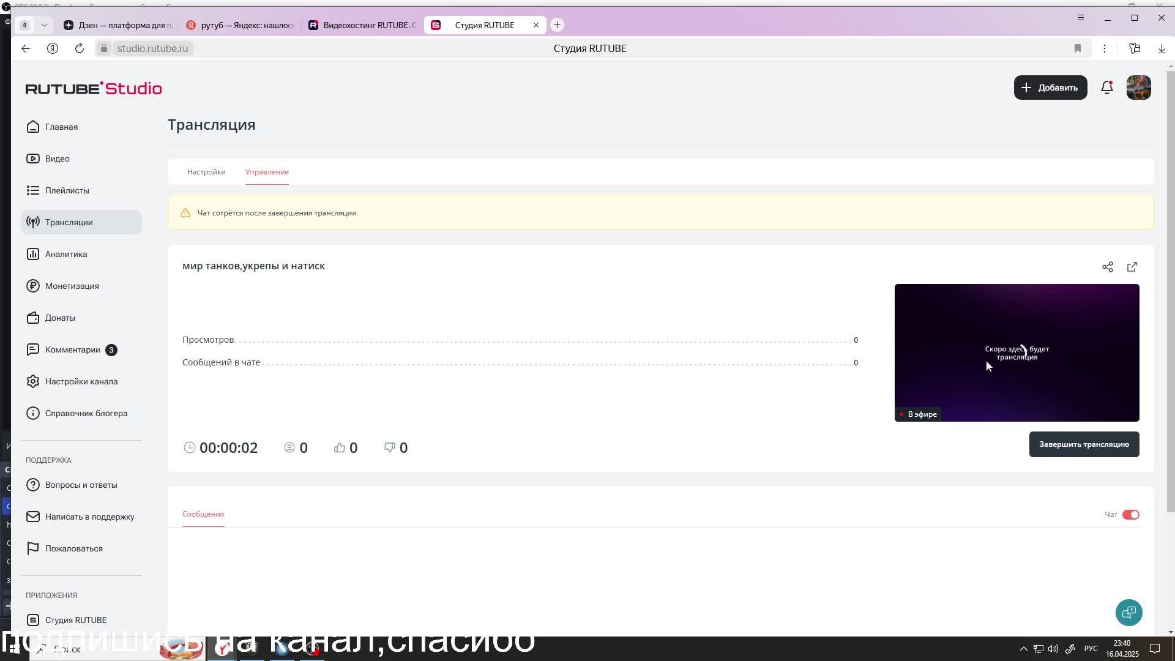The image size is (1175, 661).
Task: Click the share stream icon
Action: click(1108, 267)
